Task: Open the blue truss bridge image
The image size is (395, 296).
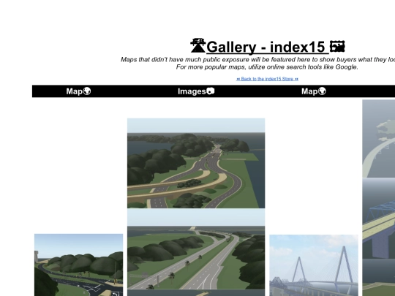Action: coord(379,219)
